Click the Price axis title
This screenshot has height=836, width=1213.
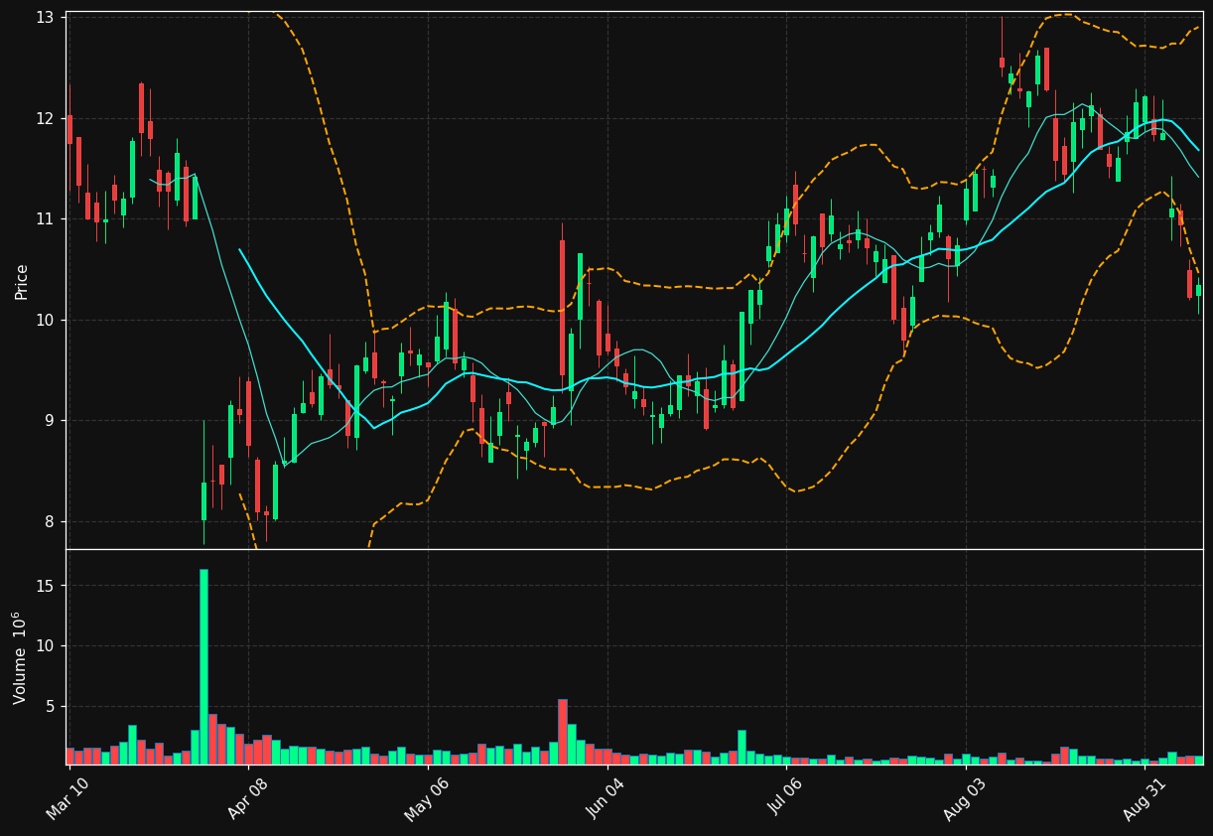[22, 281]
